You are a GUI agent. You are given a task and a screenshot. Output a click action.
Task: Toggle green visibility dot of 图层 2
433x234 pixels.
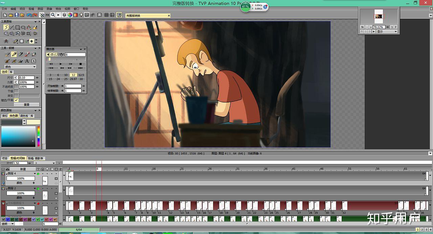[x=38, y=189]
